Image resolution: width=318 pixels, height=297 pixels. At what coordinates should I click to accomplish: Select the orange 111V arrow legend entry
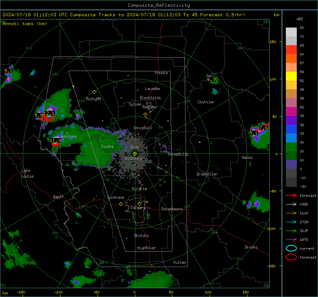point(291,213)
